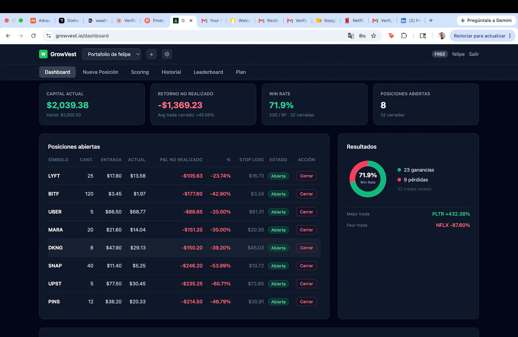Close the LYFT position with Cerrar
The image size is (518, 337).
306,176
